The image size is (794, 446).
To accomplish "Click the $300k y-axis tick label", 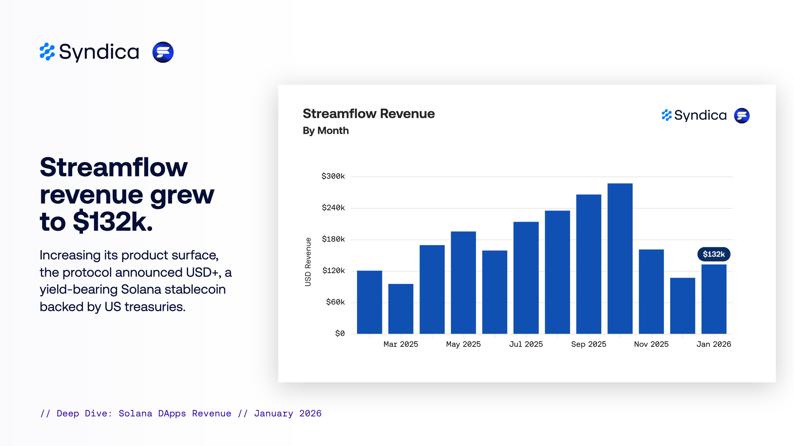I will coord(333,176).
